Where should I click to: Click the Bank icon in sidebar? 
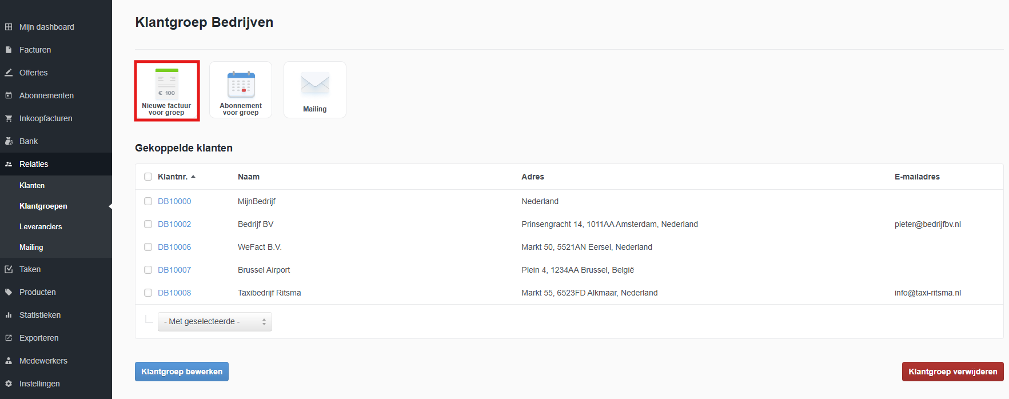point(9,141)
